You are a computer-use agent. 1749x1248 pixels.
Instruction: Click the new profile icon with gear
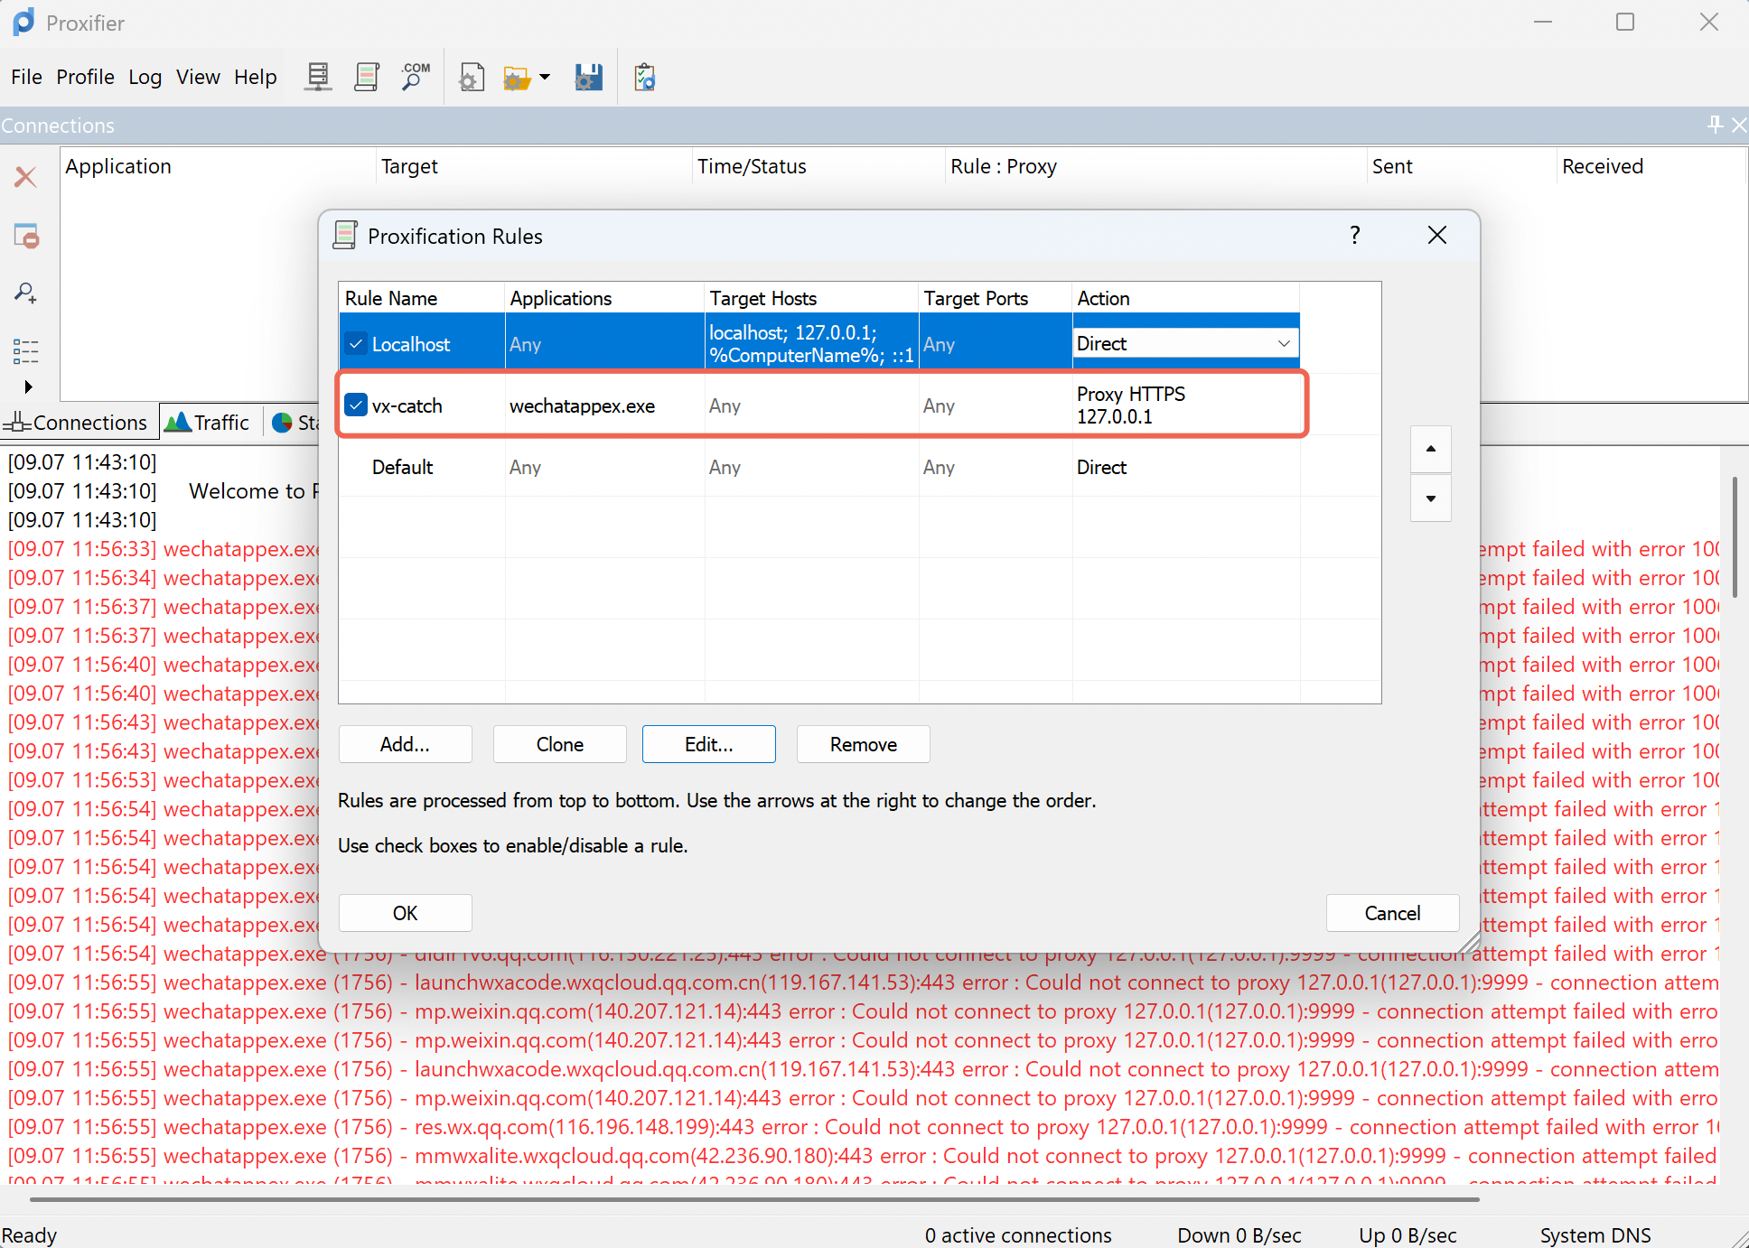tap(472, 78)
